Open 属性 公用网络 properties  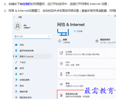64,41
